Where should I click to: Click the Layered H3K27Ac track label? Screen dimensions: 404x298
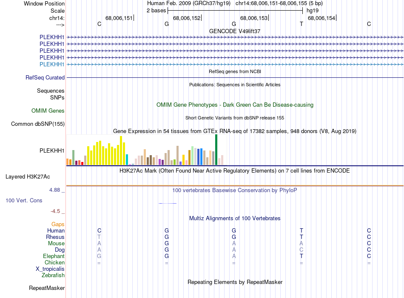pos(28,177)
